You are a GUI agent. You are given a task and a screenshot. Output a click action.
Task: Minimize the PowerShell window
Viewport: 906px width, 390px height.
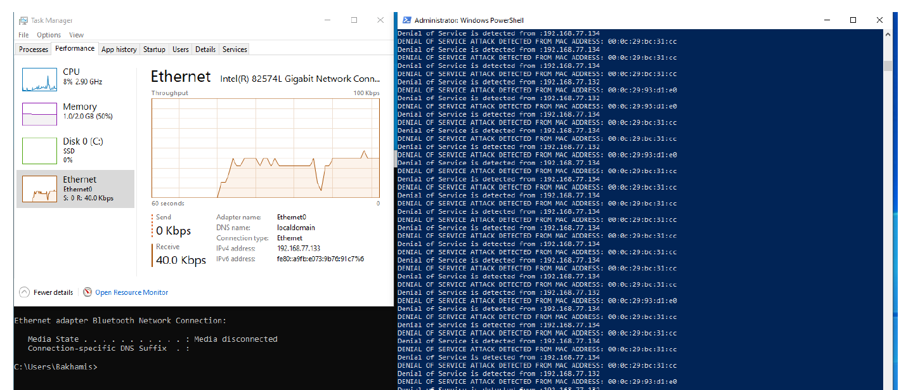(827, 20)
